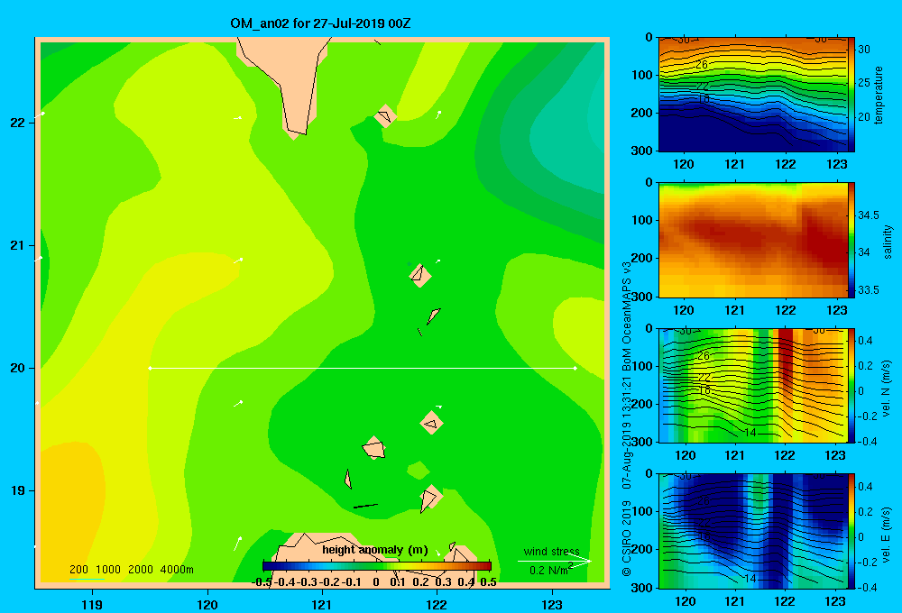Click the 25 tick on temperature color scale

pos(864,83)
